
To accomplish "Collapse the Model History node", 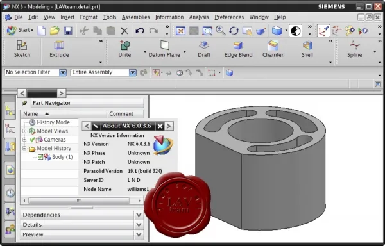I will click(24, 148).
